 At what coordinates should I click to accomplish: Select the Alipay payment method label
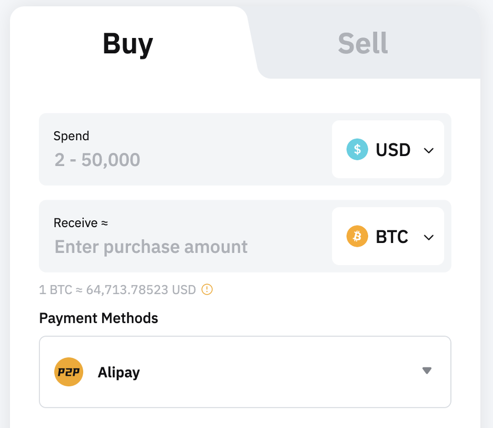click(119, 373)
